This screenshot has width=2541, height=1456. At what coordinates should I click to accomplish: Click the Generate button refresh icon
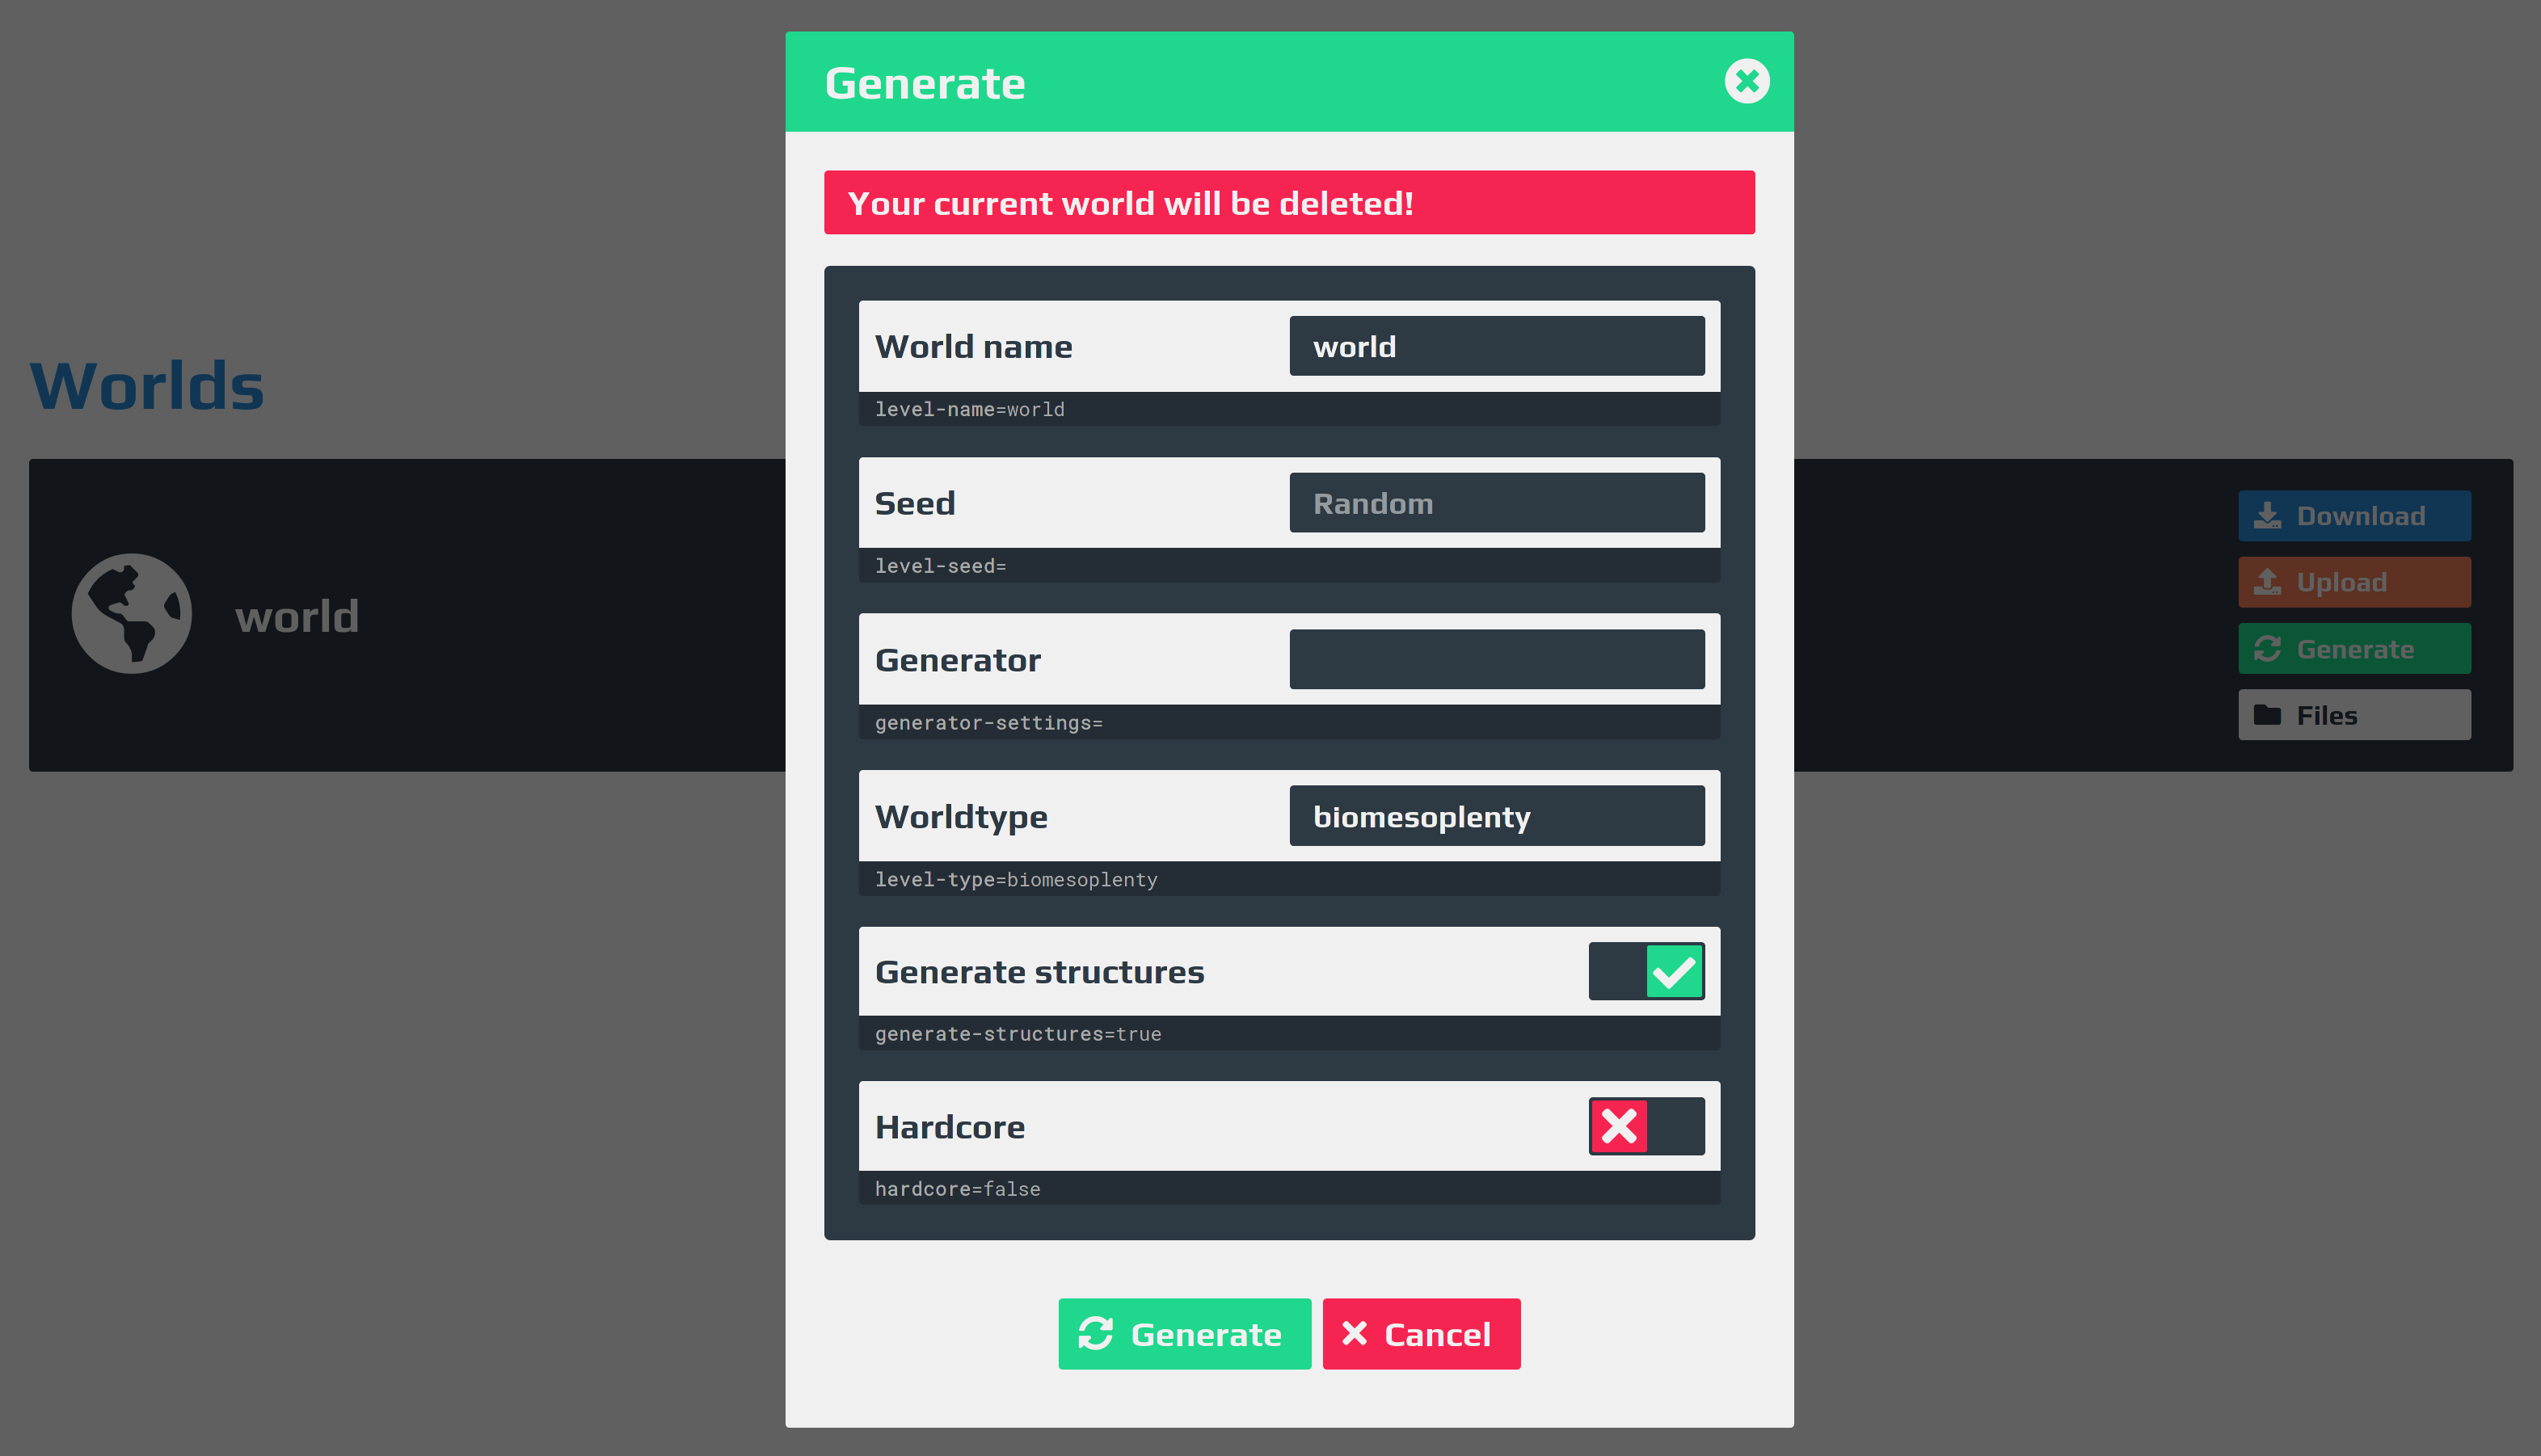click(x=1098, y=1334)
